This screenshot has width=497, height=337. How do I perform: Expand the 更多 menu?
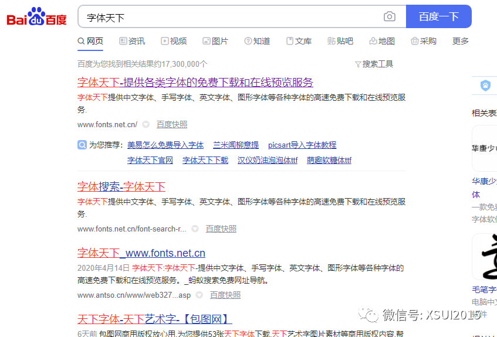coord(460,41)
